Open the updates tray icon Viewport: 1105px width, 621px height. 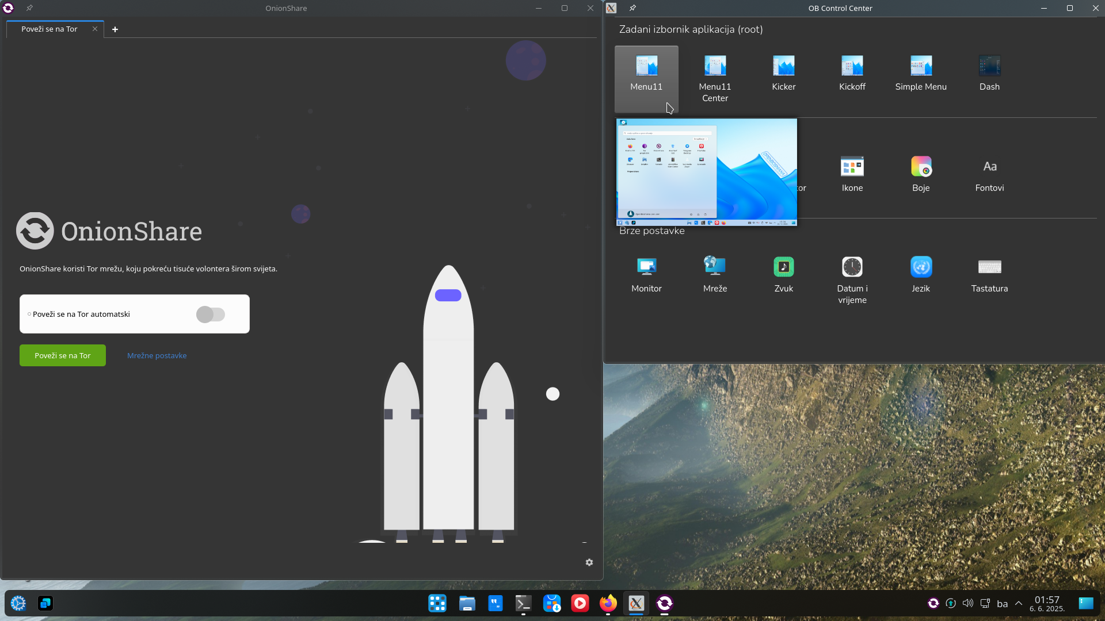(951, 603)
